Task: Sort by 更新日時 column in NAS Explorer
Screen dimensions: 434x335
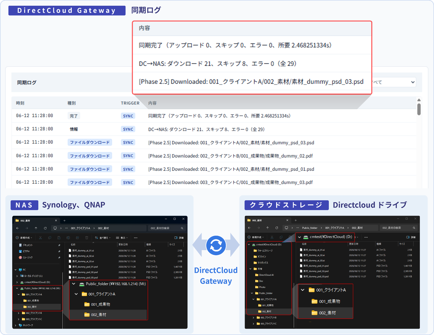Action: 123,245
